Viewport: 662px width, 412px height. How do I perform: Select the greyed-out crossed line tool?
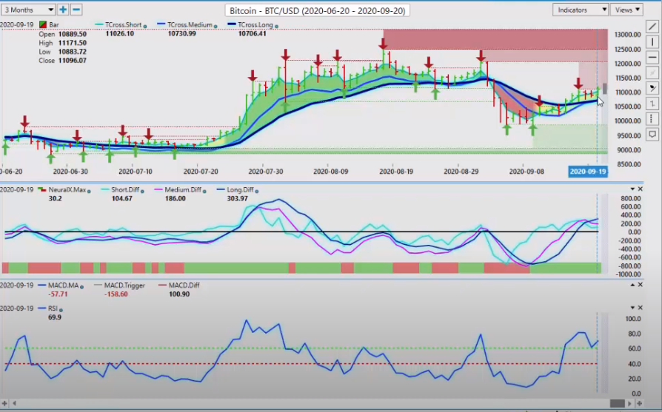click(x=652, y=72)
